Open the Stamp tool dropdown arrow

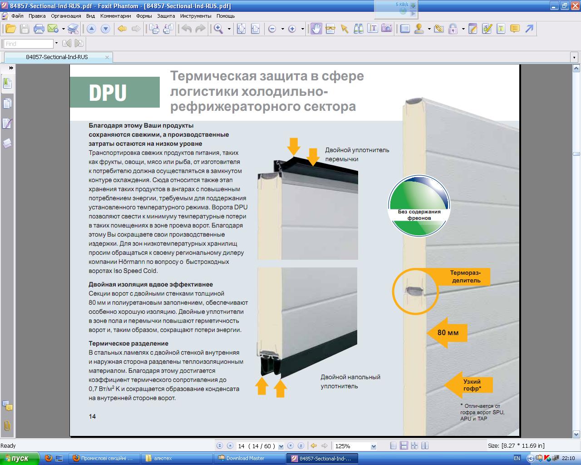[x=429, y=29]
